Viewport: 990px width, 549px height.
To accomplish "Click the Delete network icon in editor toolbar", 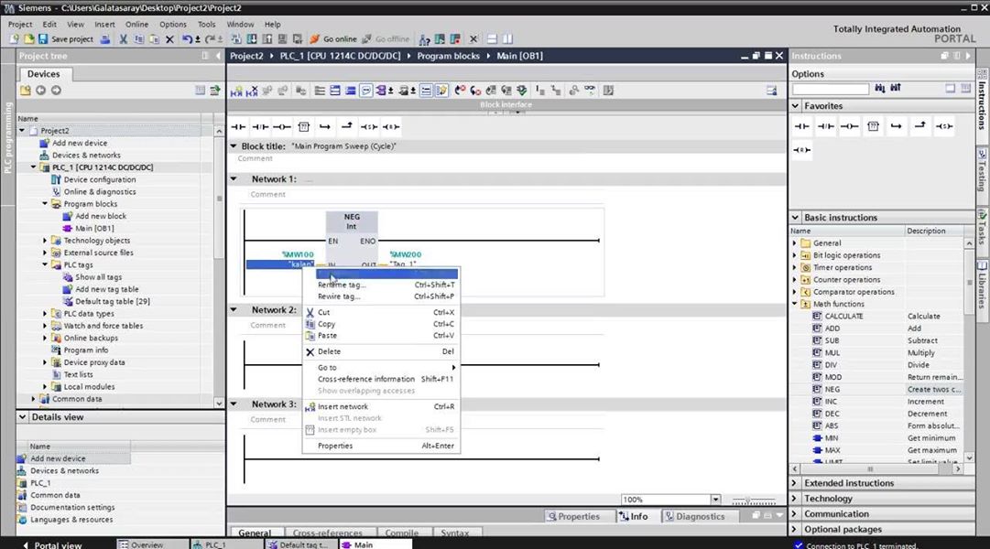I will 251,91.
